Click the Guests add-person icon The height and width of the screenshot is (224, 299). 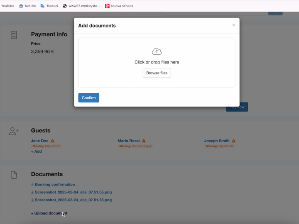click(x=14, y=131)
